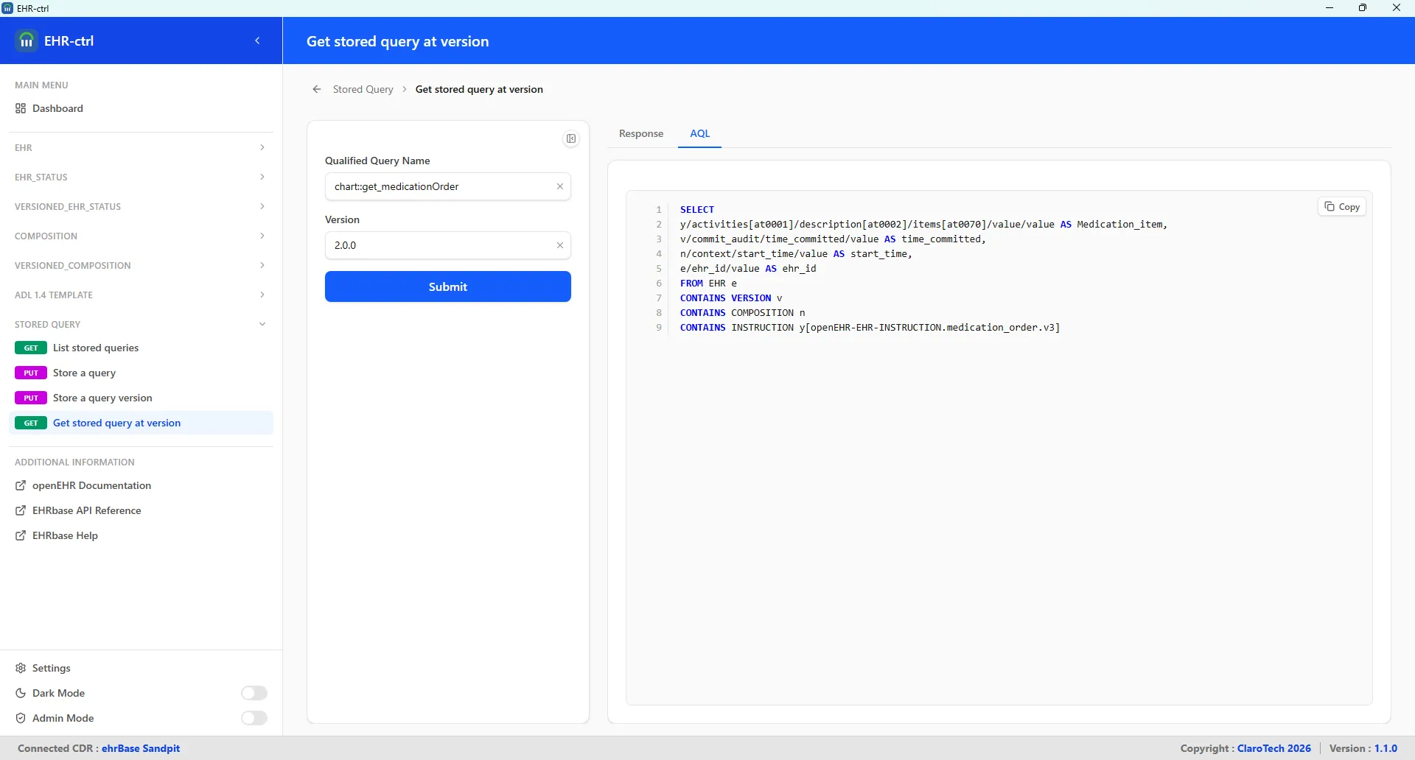Minimize the EHR-ctrl window
Viewport: 1415px width, 760px height.
tap(1330, 8)
